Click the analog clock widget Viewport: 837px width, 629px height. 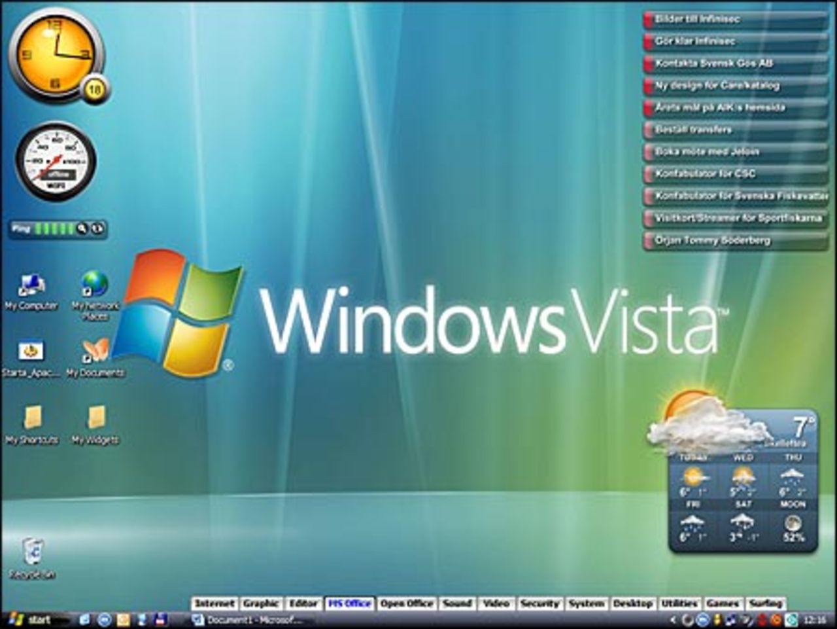pyautogui.click(x=56, y=55)
